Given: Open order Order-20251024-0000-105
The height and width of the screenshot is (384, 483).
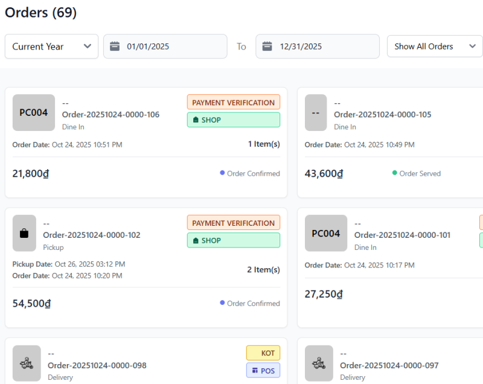Looking at the screenshot, I should tap(382, 115).
